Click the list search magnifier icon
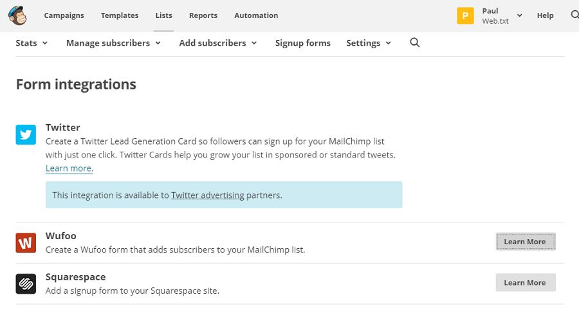This screenshot has width=579, height=324. pos(415,43)
